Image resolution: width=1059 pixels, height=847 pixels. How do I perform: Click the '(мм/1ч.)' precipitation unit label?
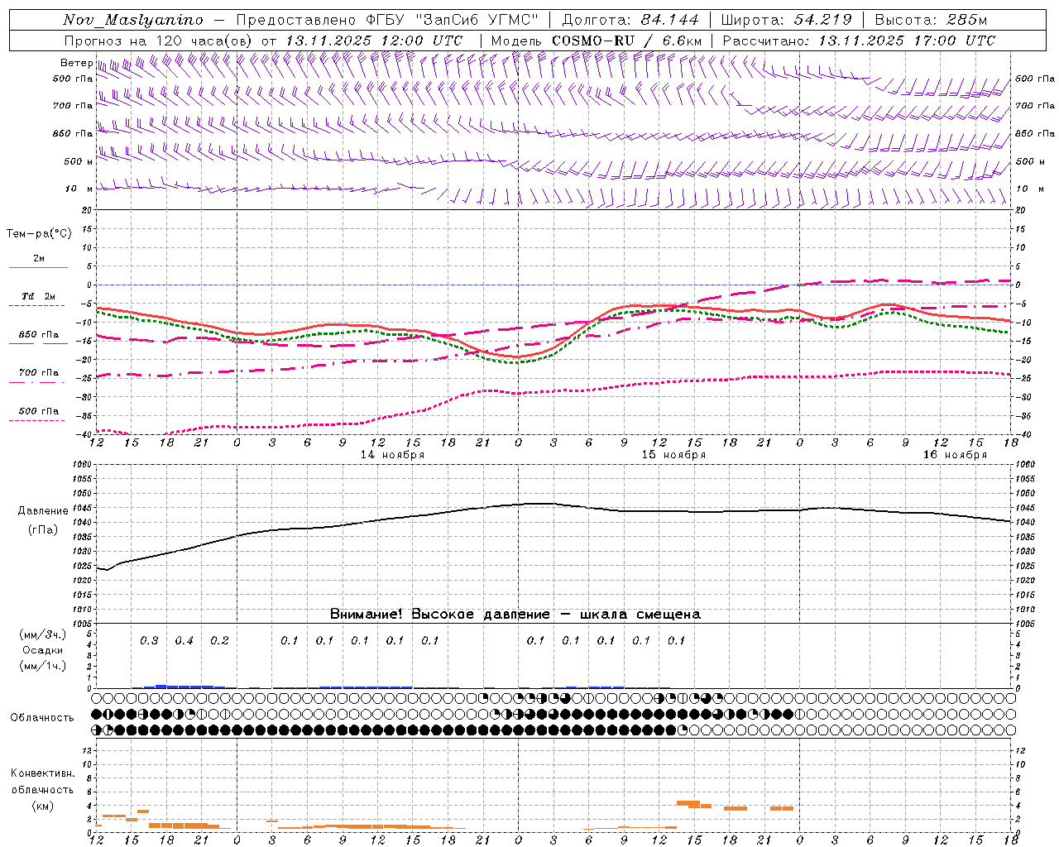[x=43, y=666]
